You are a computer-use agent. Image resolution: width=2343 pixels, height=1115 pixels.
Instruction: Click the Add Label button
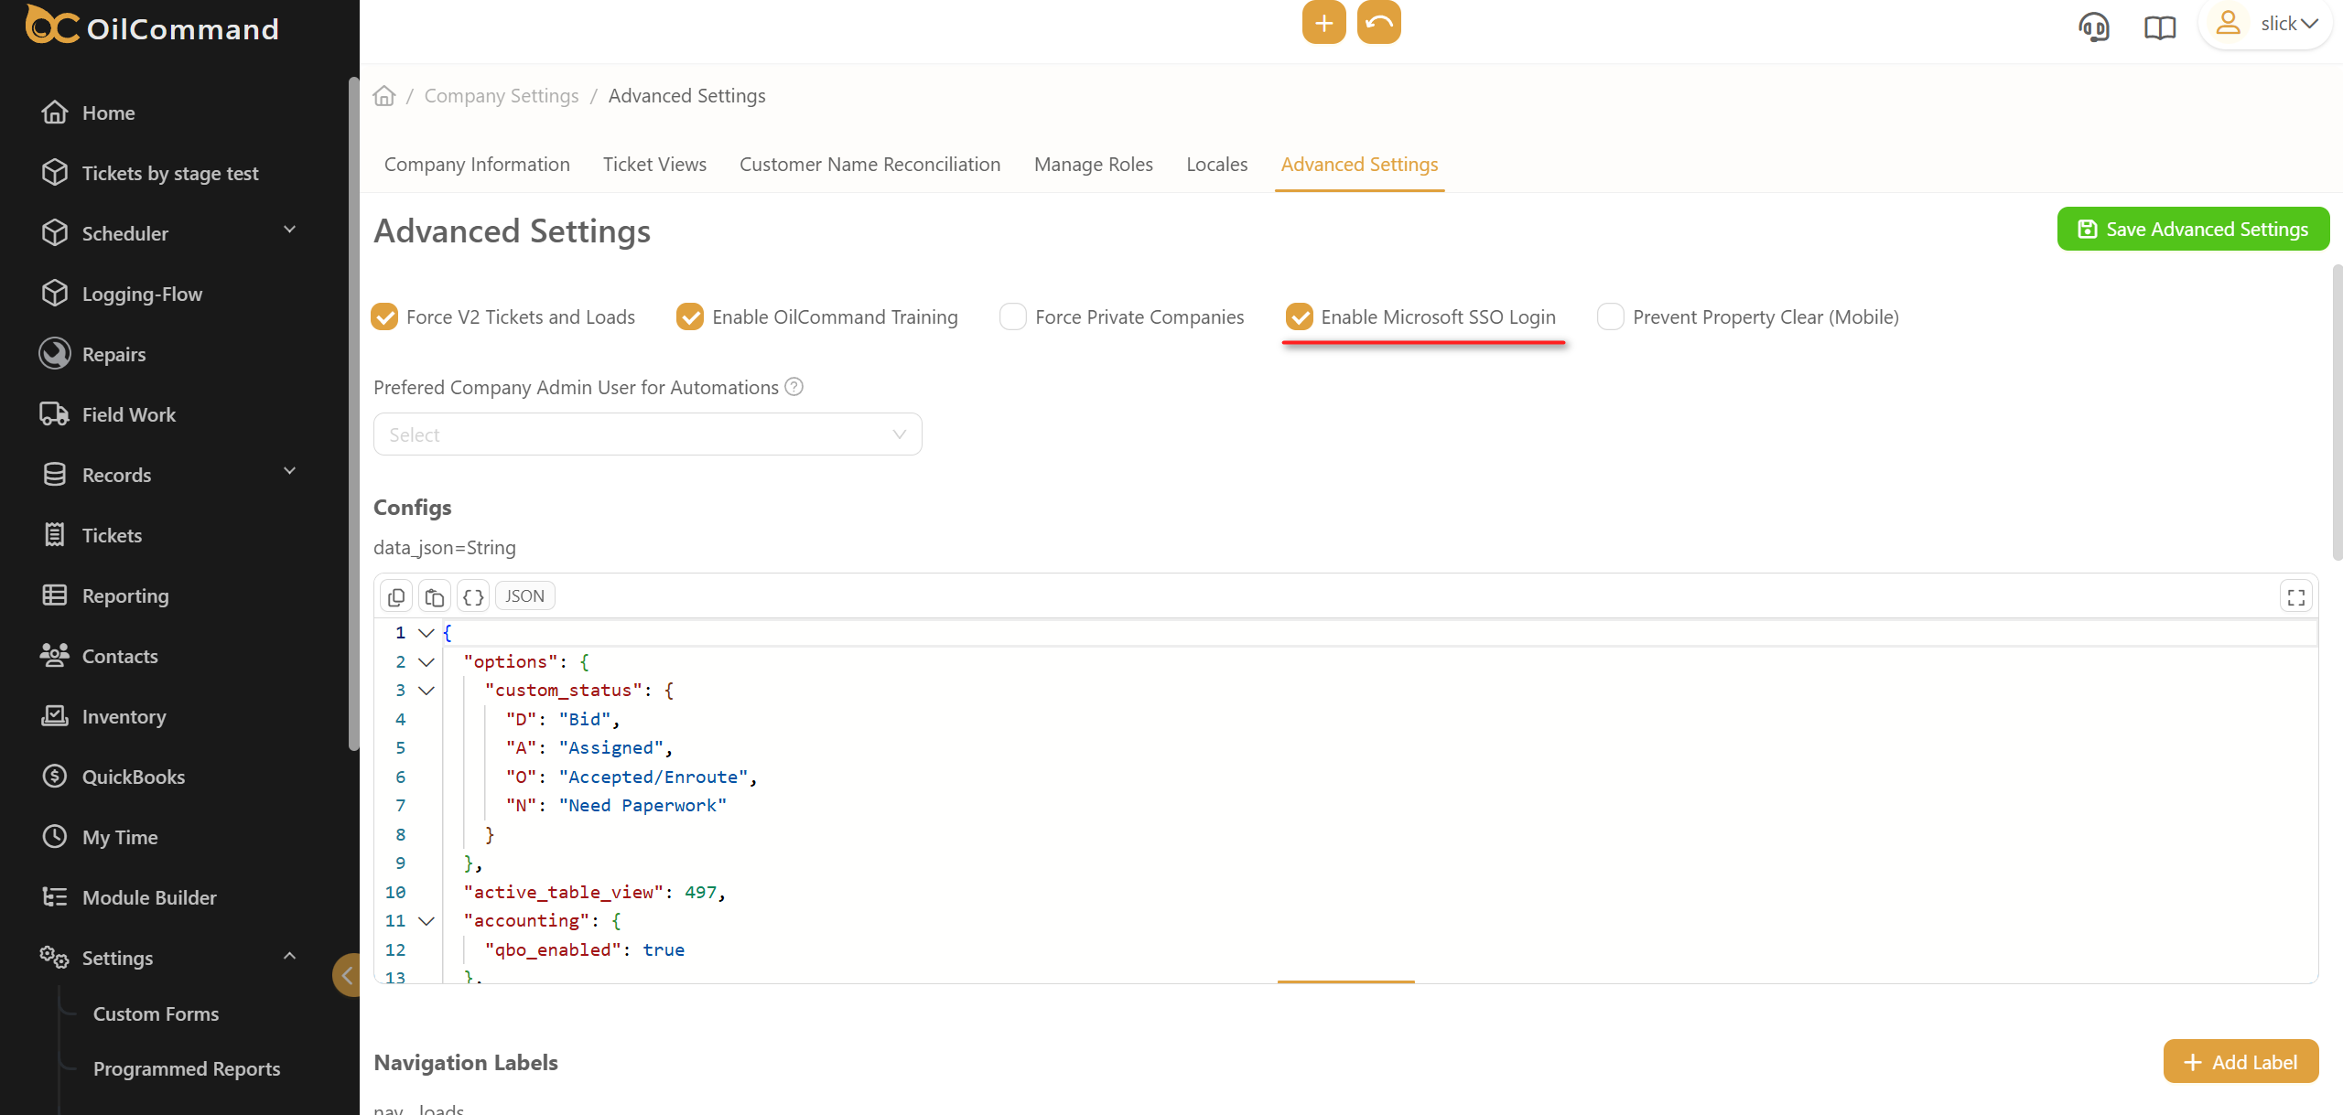(2240, 1062)
